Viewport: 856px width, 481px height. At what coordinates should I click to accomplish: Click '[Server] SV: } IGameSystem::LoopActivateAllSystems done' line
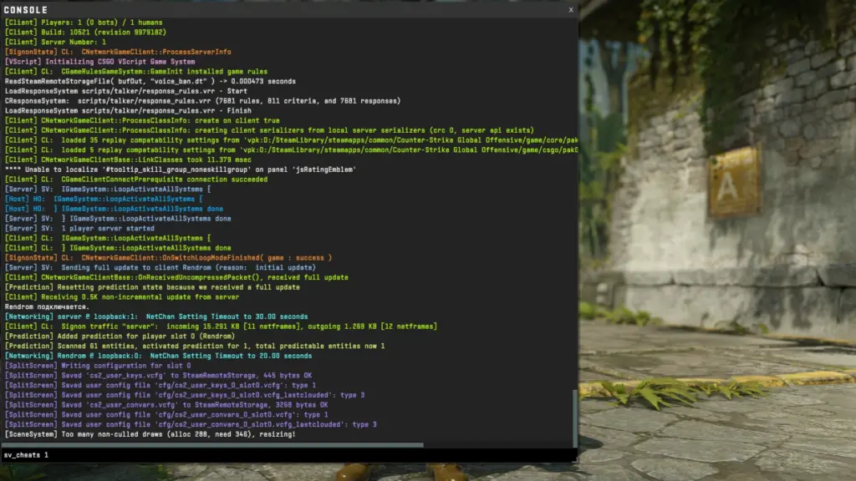pos(117,219)
